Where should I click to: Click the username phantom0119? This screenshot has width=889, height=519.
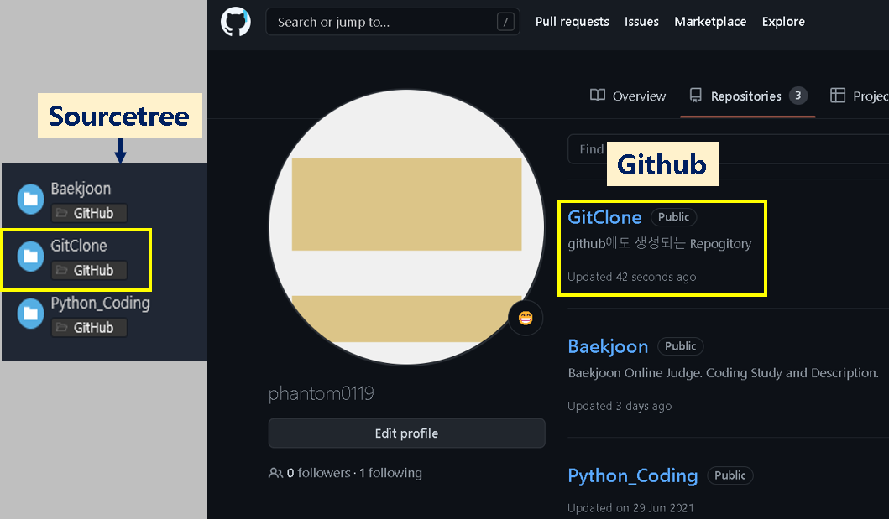321,393
